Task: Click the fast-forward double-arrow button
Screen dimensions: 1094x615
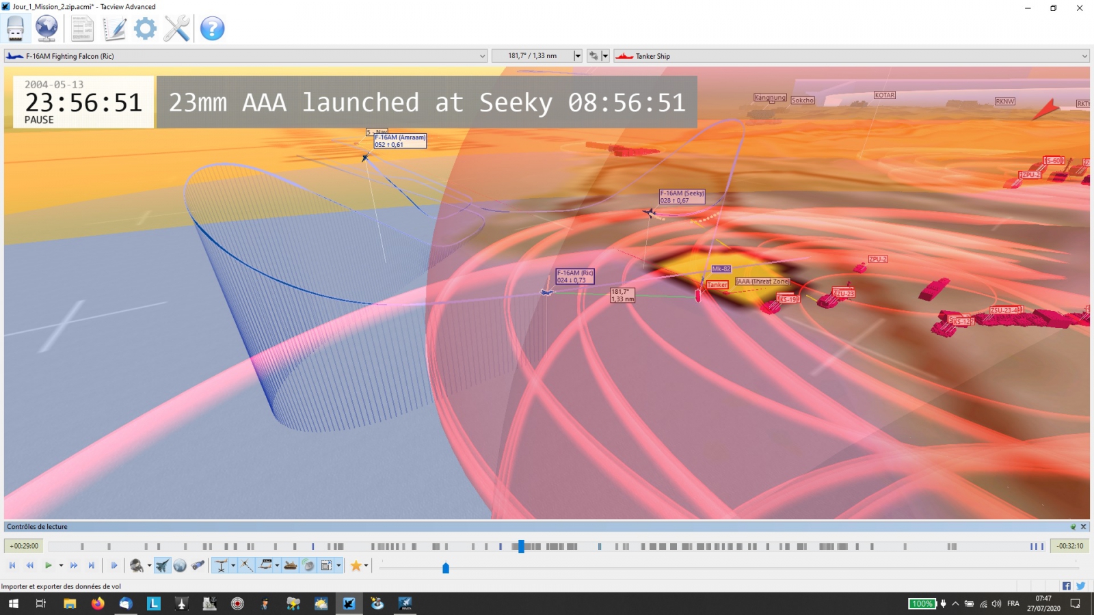Action: 74,565
